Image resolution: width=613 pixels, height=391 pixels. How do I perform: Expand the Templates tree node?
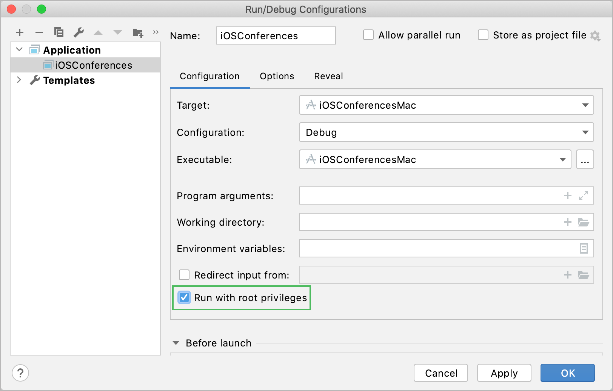(19, 80)
